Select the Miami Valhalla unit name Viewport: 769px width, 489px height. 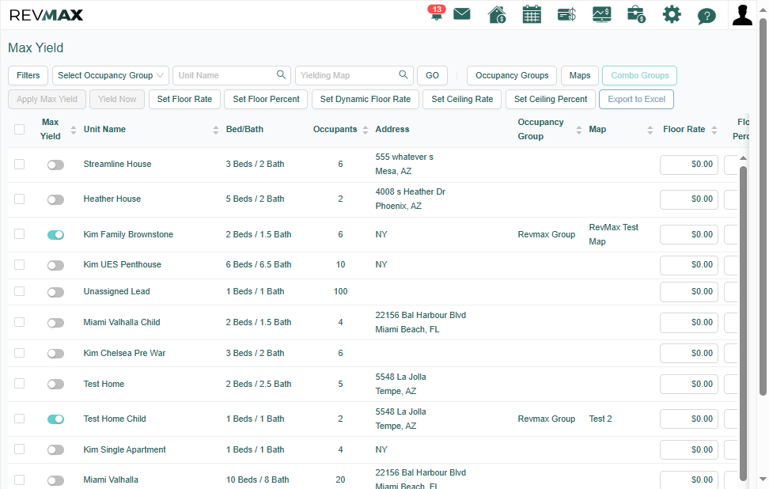click(111, 480)
